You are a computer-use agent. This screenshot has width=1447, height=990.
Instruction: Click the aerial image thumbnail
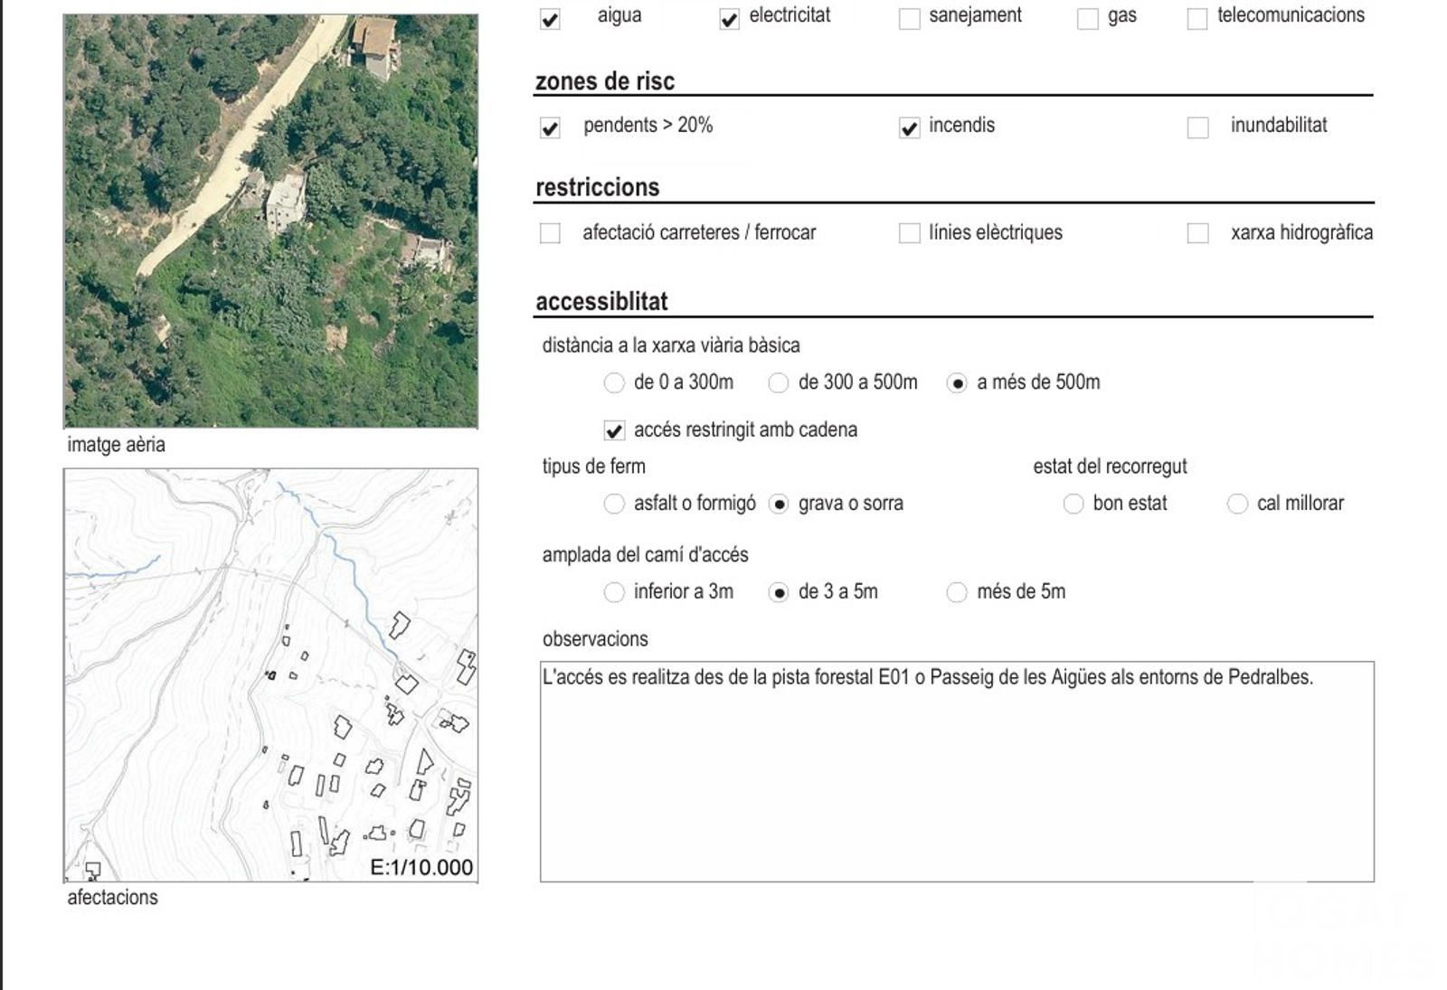(270, 221)
